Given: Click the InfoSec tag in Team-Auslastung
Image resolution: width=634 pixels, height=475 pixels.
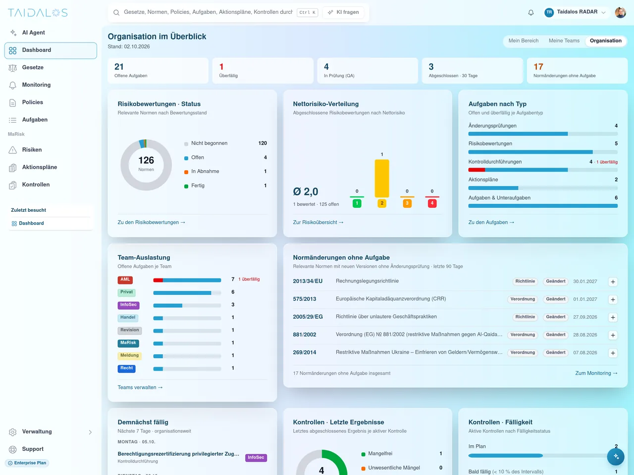Looking at the screenshot, I should click(x=128, y=305).
